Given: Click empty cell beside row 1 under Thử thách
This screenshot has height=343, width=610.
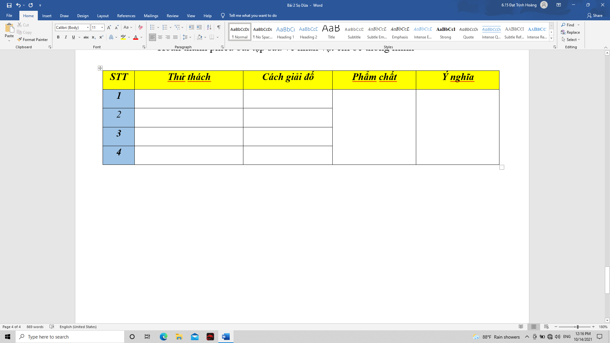Looking at the screenshot, I should (189, 99).
